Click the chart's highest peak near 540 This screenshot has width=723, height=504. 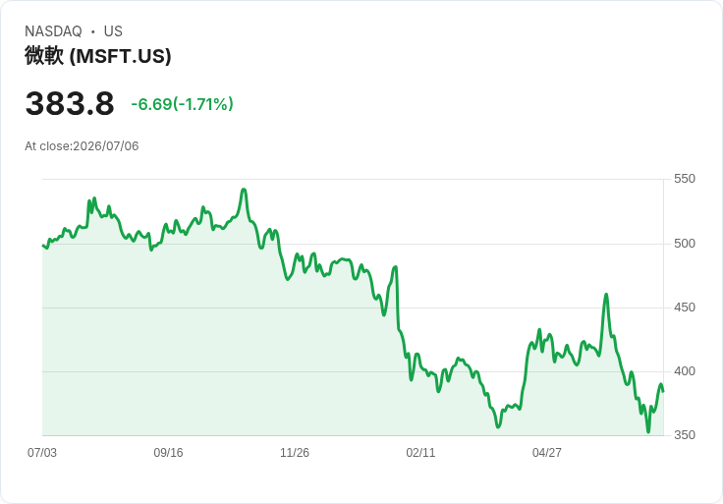click(x=244, y=190)
